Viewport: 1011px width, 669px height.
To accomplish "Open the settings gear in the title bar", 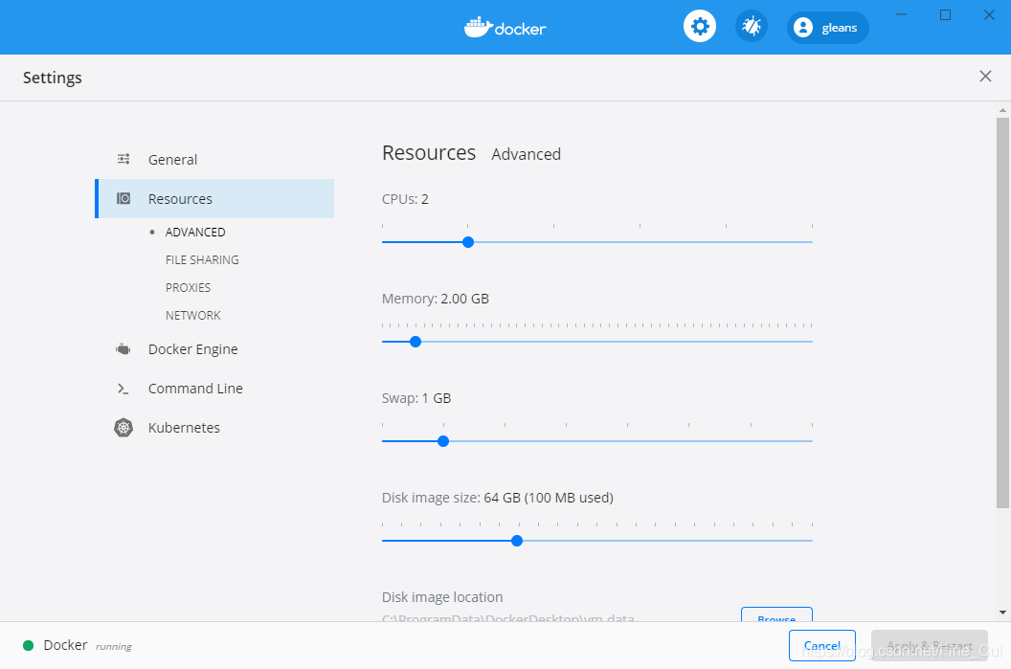I will [x=699, y=26].
